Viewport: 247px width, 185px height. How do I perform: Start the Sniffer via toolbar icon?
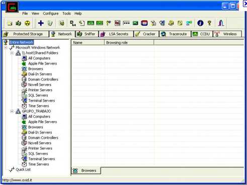[x=19, y=23]
